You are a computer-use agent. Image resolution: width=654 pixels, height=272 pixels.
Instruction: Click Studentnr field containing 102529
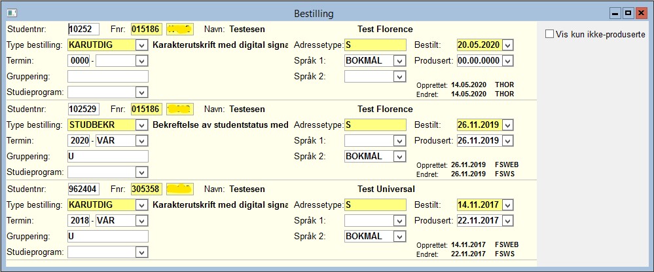pos(83,109)
